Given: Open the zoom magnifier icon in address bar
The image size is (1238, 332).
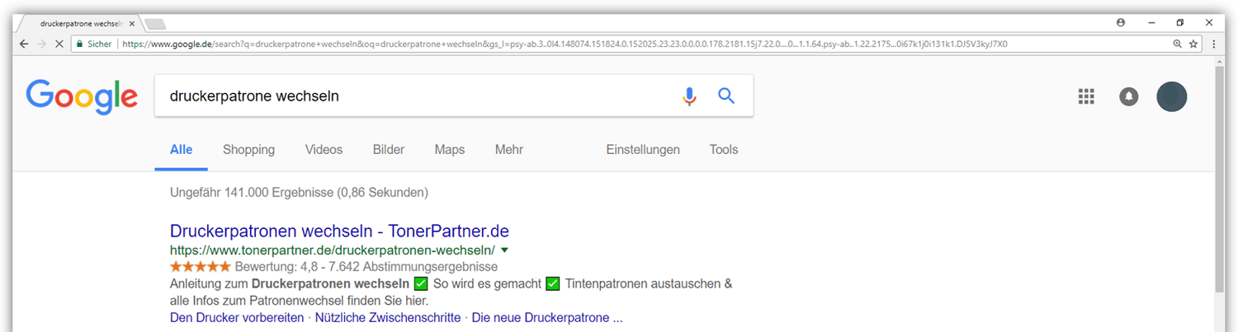Looking at the screenshot, I should [1177, 44].
